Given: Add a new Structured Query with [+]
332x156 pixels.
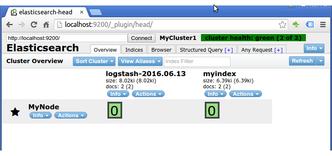Looking at the screenshot, I should pos(229,50).
